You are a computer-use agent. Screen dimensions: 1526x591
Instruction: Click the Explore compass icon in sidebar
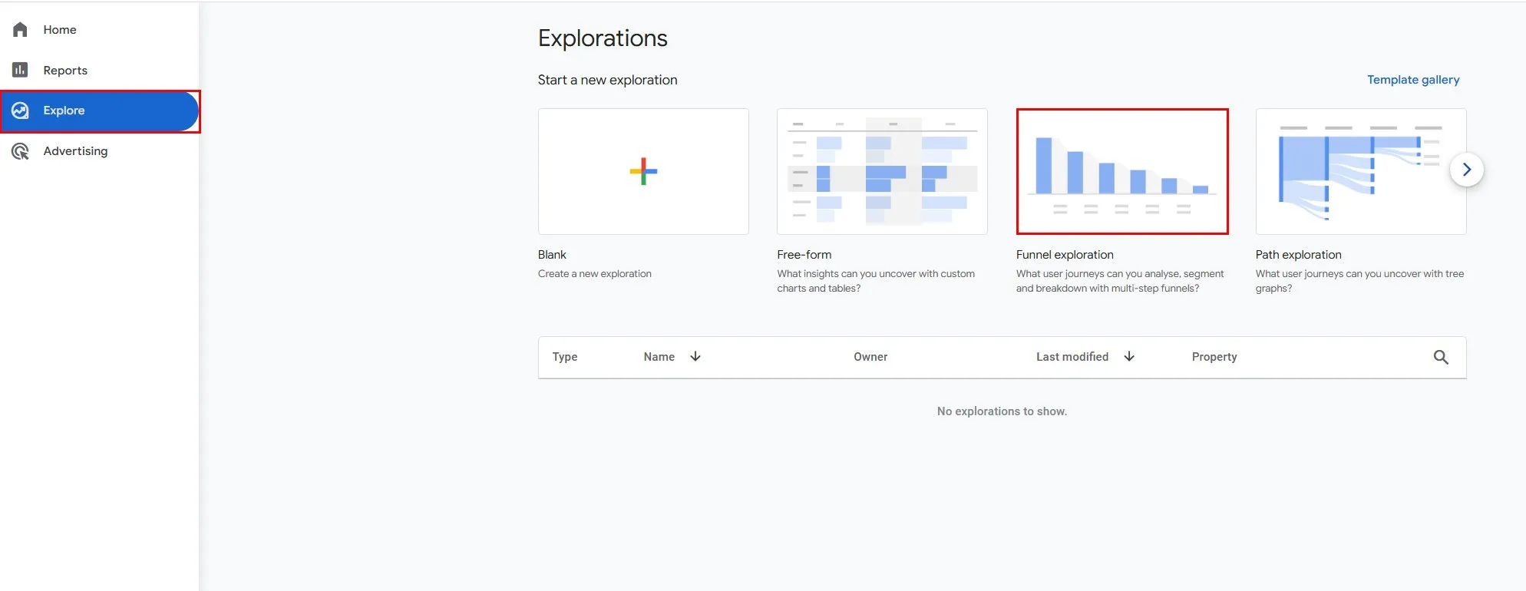[20, 111]
